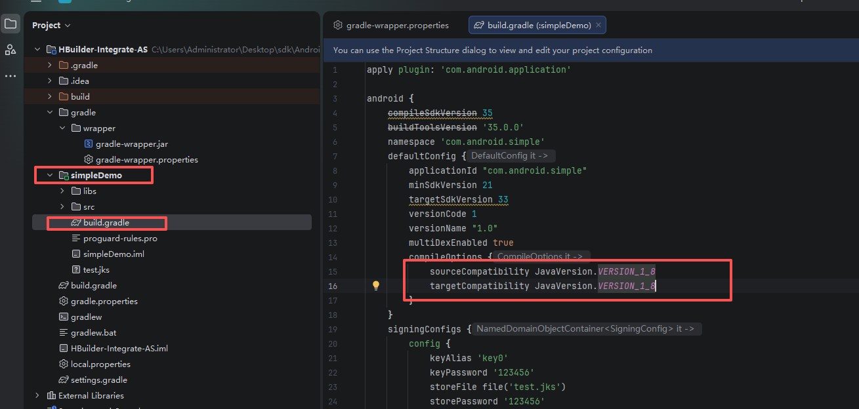Open the Project view dropdown
Screen dimensions: 859x409
(x=51, y=25)
